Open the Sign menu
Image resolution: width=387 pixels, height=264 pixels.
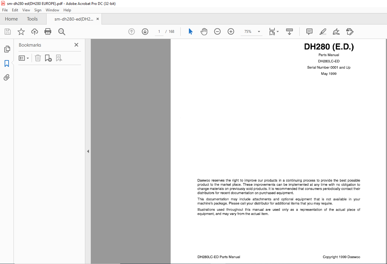(38, 10)
